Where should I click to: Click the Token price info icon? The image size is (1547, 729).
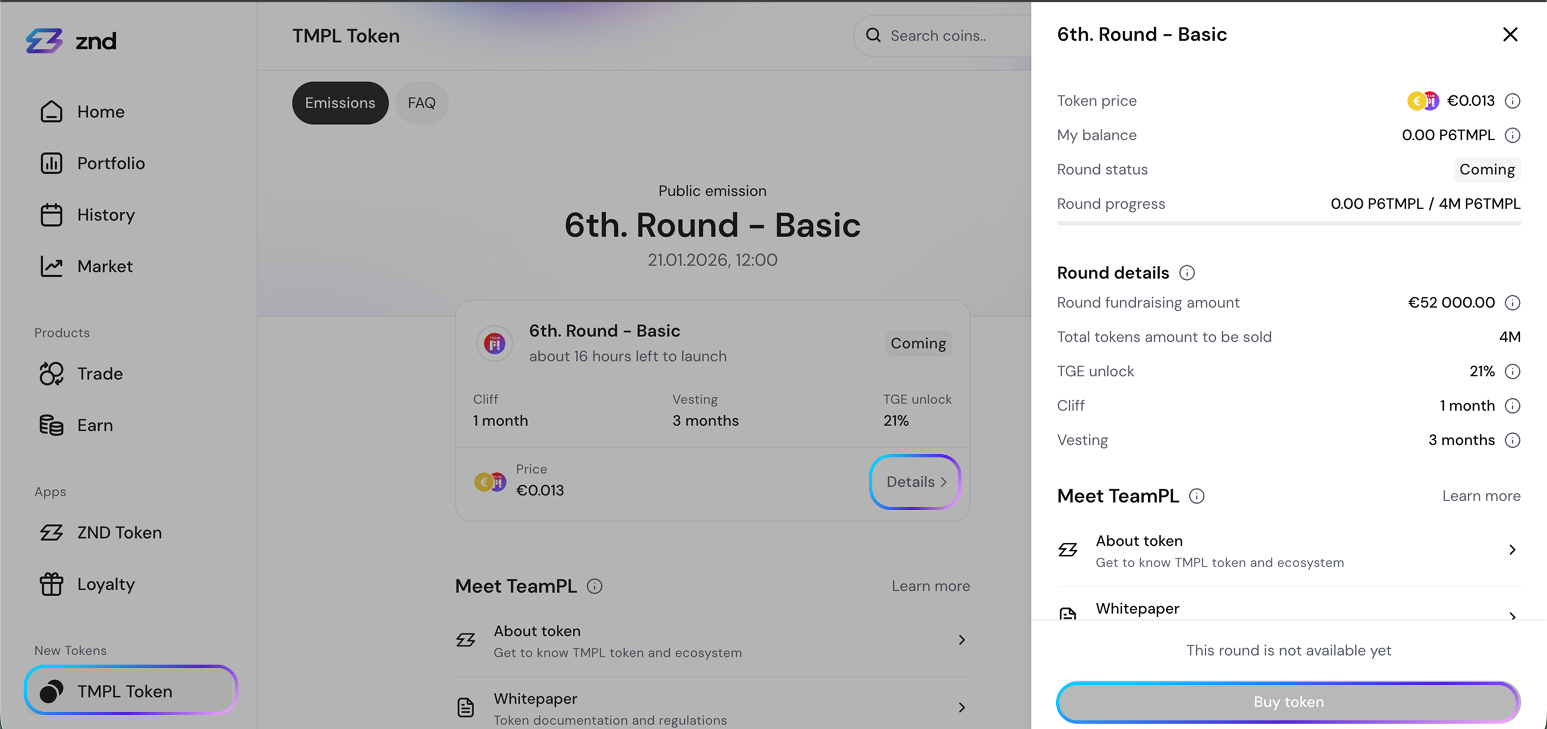pyautogui.click(x=1512, y=101)
